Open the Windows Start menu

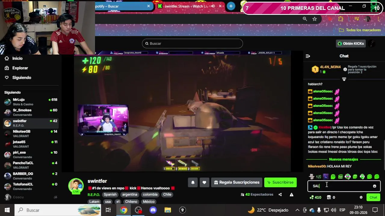point(7,210)
